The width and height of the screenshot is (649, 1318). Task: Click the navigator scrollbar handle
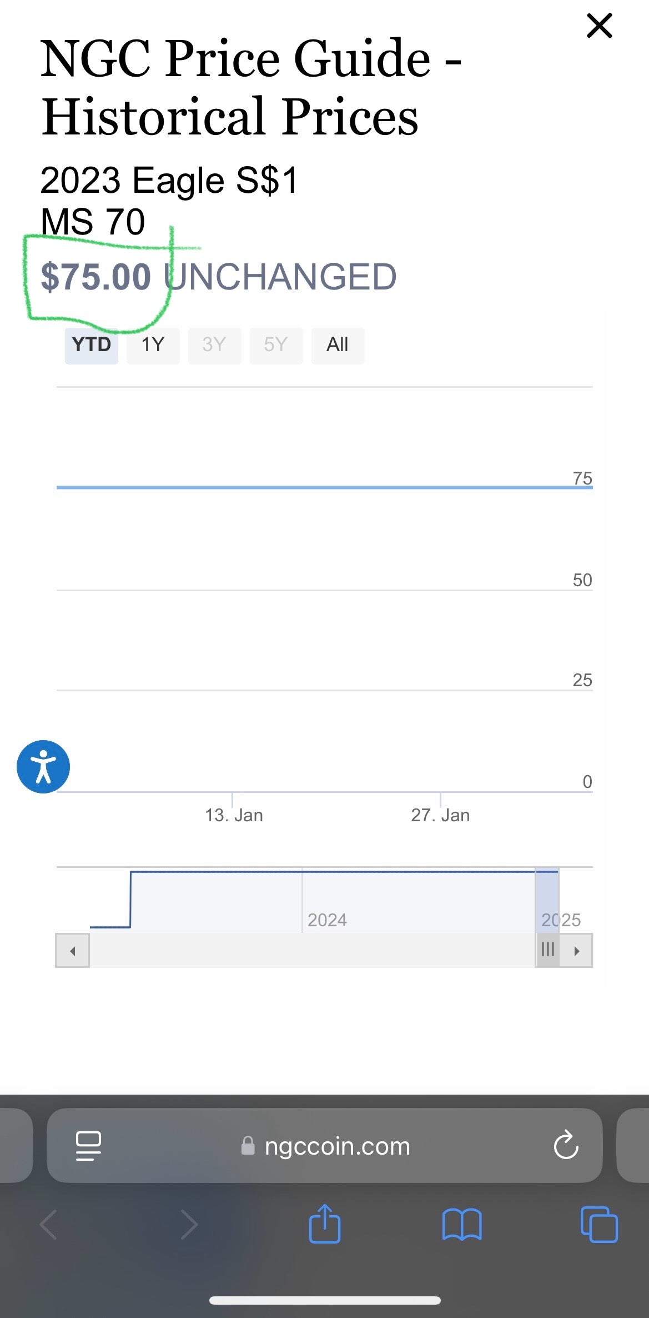pyautogui.click(x=547, y=950)
